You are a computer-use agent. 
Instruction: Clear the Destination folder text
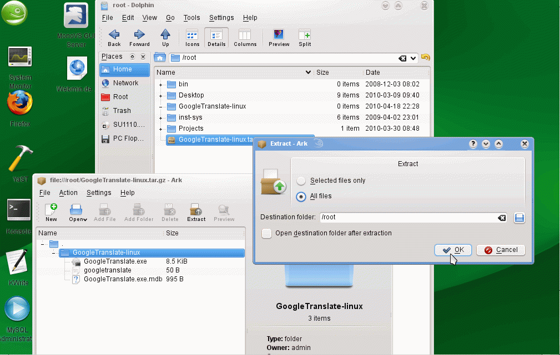[x=502, y=218]
